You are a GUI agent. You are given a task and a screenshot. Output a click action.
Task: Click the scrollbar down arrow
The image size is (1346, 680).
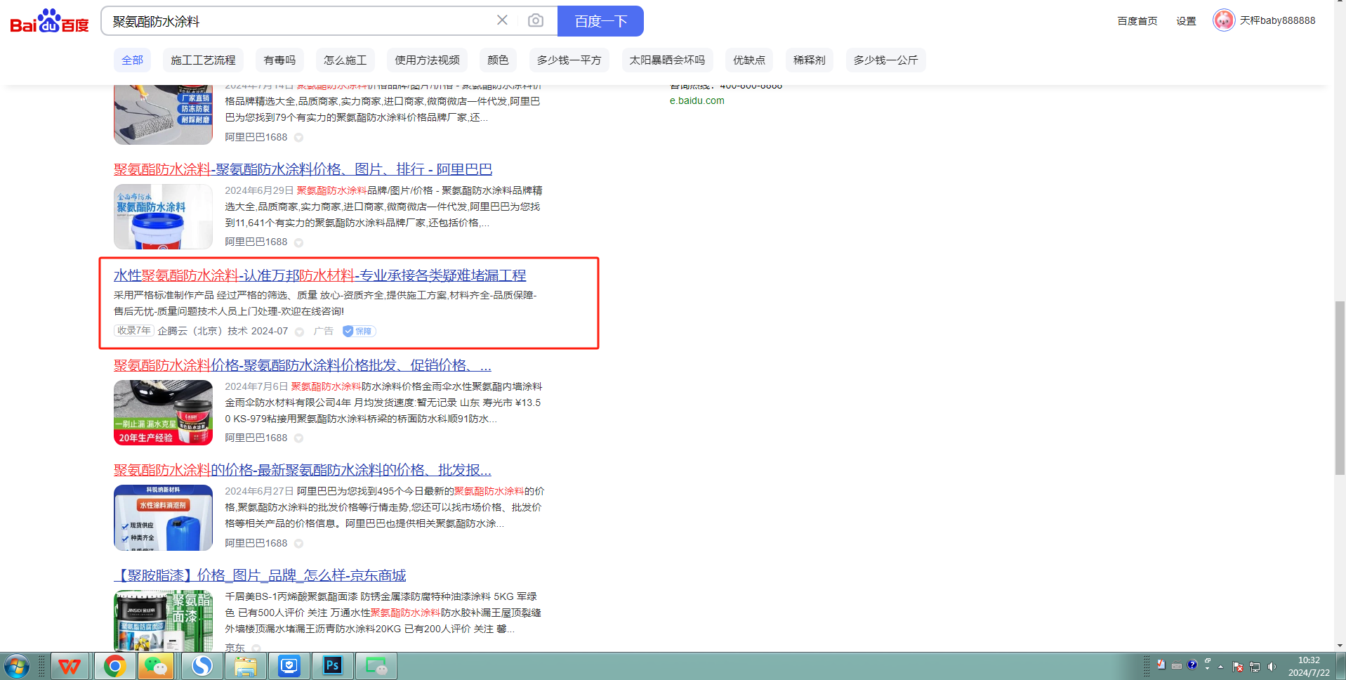(1340, 646)
